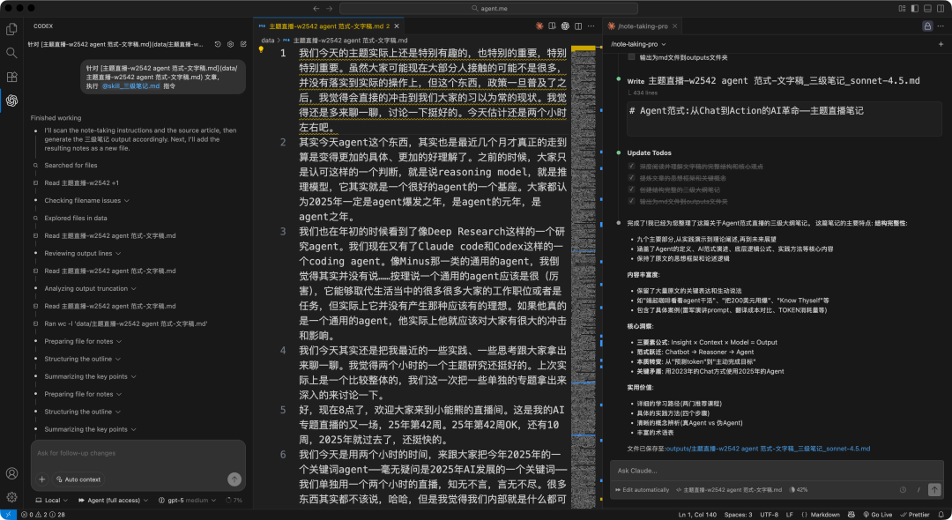Expand the 'Checking filename issues' step
Screen dimensions: 952x520
pyautogui.click(x=86, y=200)
